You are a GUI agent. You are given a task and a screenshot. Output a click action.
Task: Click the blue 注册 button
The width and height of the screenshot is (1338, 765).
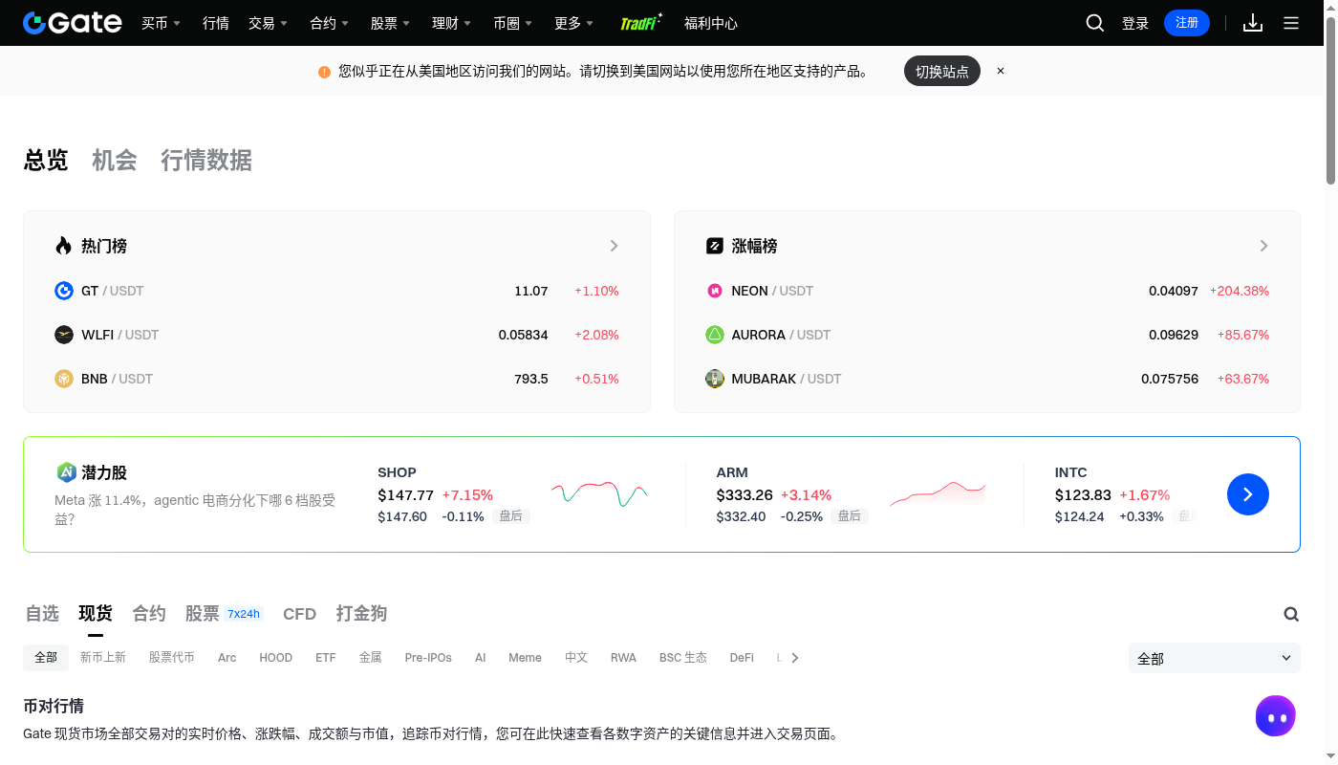[x=1187, y=23]
